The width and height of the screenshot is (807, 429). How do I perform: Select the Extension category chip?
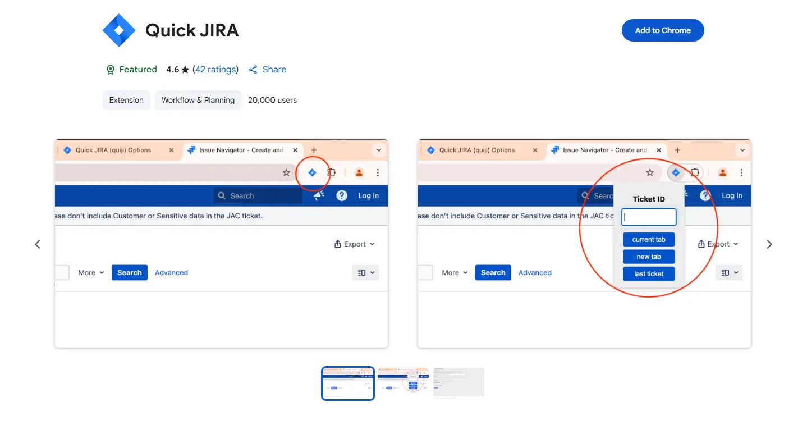point(126,100)
